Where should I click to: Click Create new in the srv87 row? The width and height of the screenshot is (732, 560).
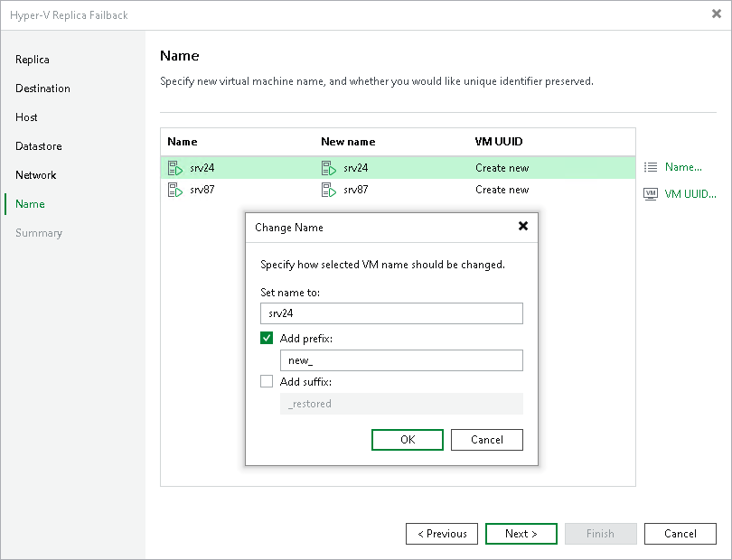(x=502, y=190)
